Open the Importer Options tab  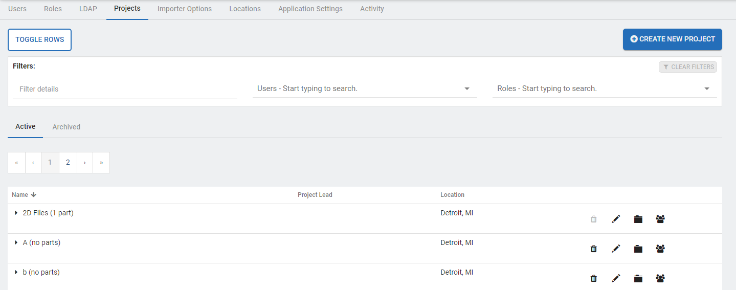pyautogui.click(x=184, y=9)
